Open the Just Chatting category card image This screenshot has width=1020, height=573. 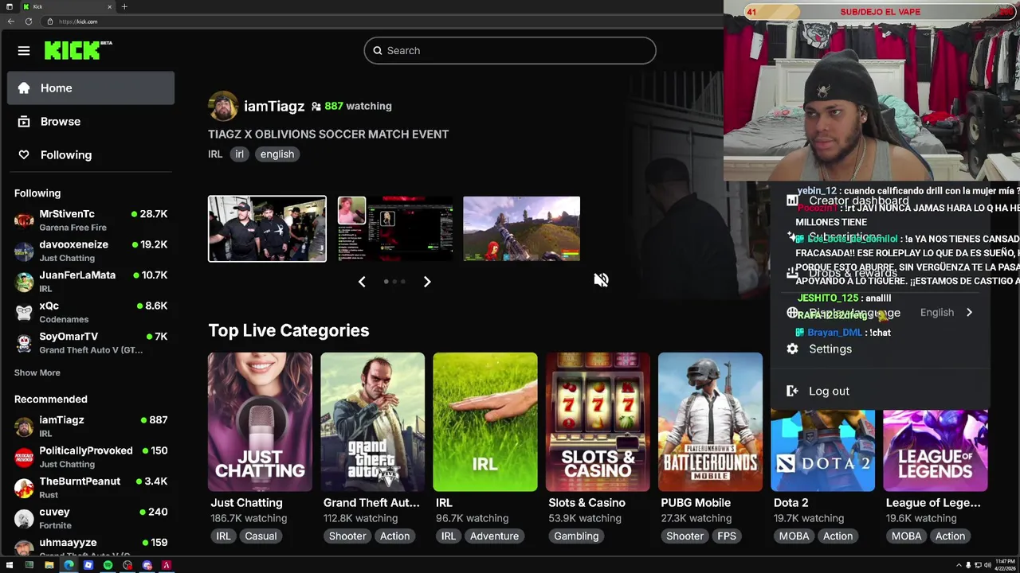tap(260, 422)
